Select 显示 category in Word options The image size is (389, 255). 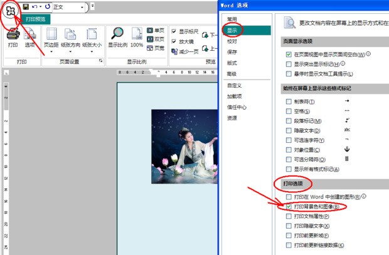point(232,29)
